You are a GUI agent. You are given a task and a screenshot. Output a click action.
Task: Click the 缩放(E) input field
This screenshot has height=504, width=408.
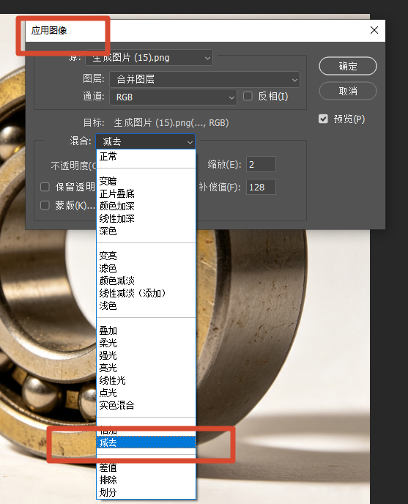(x=261, y=165)
